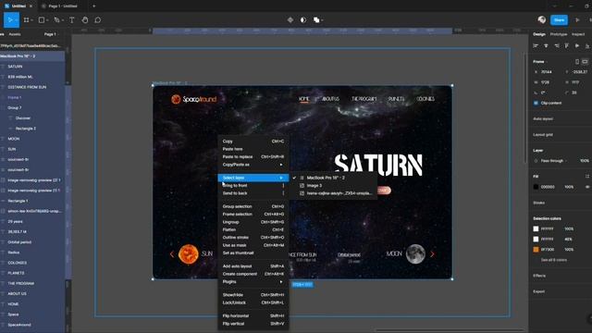The width and height of the screenshot is (592, 333).
Task: Click the Share button
Action: (x=559, y=20)
